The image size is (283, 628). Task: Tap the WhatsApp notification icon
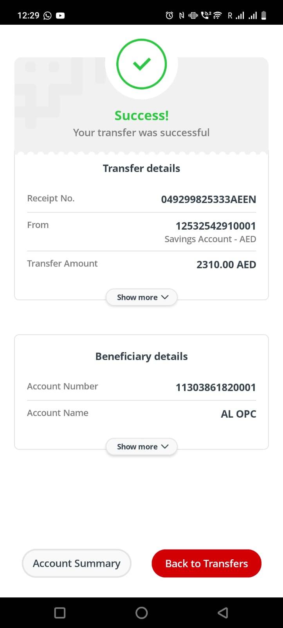(x=47, y=16)
